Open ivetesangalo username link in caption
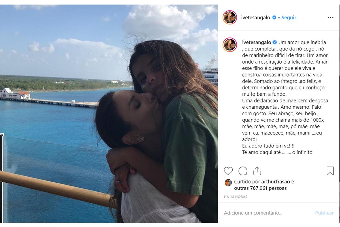Image resolution: width=340 pixels, height=227 pixels. pos(256,42)
